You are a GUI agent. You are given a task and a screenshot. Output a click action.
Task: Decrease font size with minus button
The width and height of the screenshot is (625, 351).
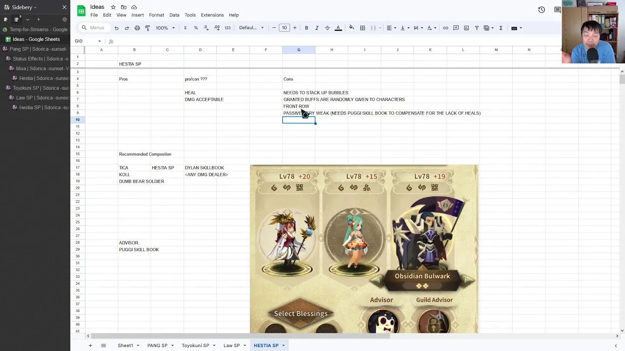(274, 28)
